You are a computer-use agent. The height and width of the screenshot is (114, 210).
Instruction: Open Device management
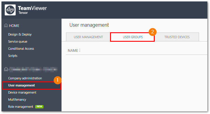pyautogui.click(x=22, y=92)
